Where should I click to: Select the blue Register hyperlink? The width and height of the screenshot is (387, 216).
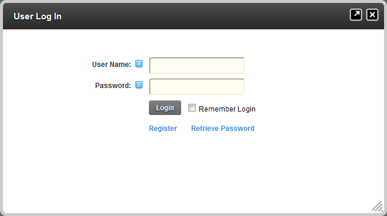[163, 129]
